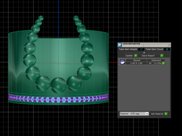The height and width of the screenshot is (136, 182).
Task: Close the Gem Reporter panel
Action: 169,45
